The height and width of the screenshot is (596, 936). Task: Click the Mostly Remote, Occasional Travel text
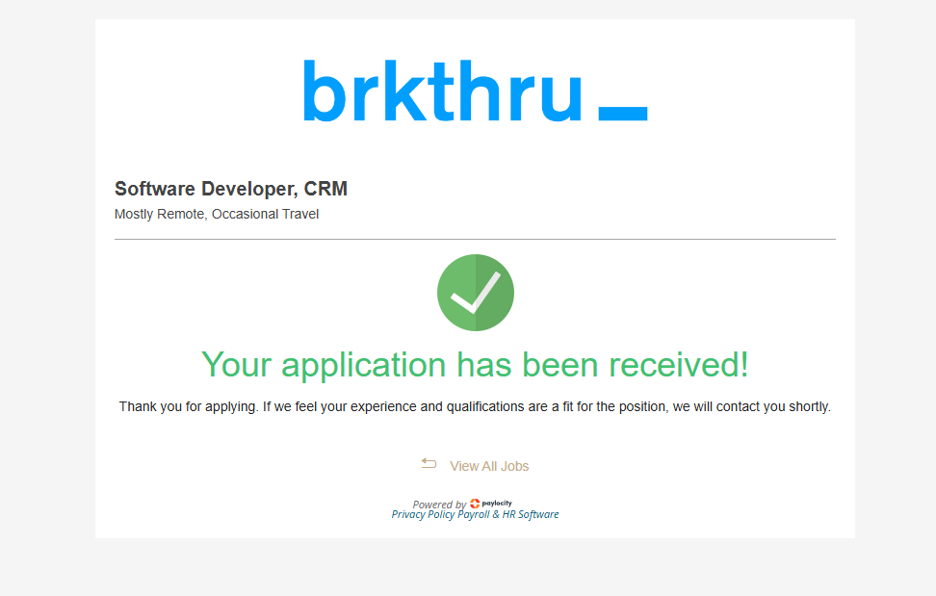tap(217, 214)
